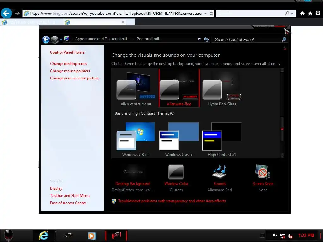The image size is (323, 242).
Task: Open Sounds settings icon
Action: click(x=220, y=172)
